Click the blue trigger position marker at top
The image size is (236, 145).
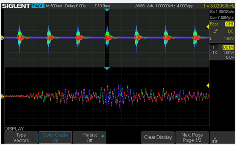coord(107,10)
